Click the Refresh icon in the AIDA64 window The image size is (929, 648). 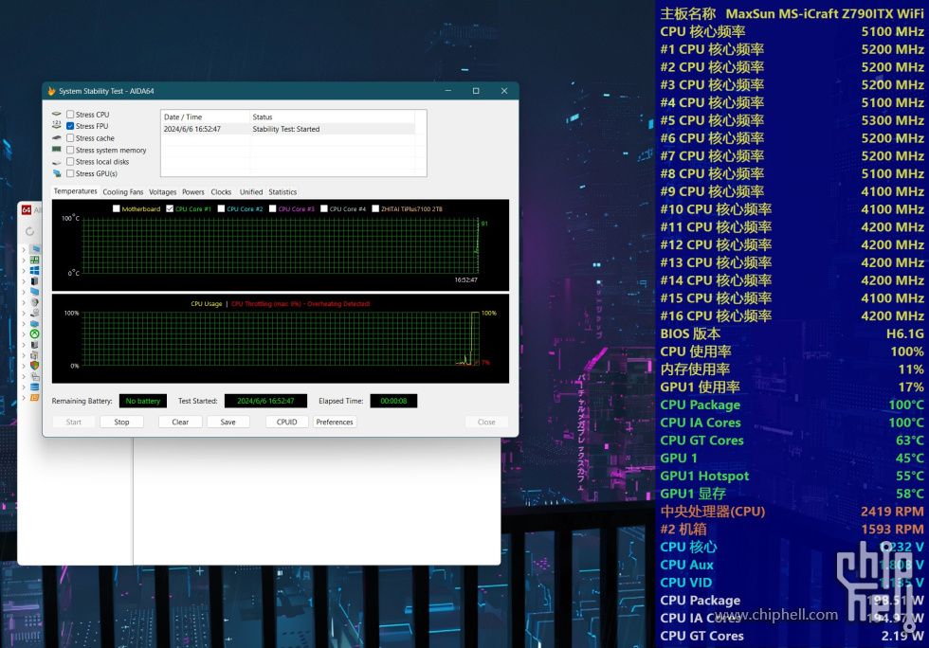coord(29,231)
